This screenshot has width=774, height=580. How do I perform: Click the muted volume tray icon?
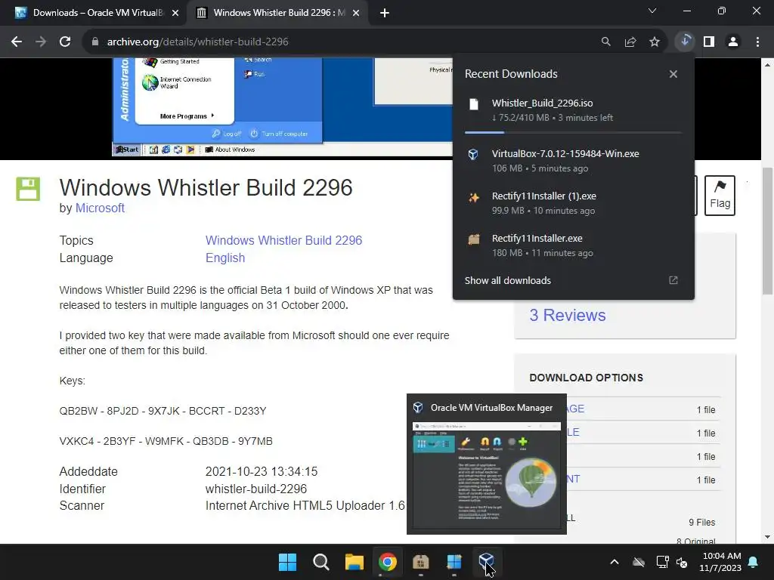(x=682, y=562)
